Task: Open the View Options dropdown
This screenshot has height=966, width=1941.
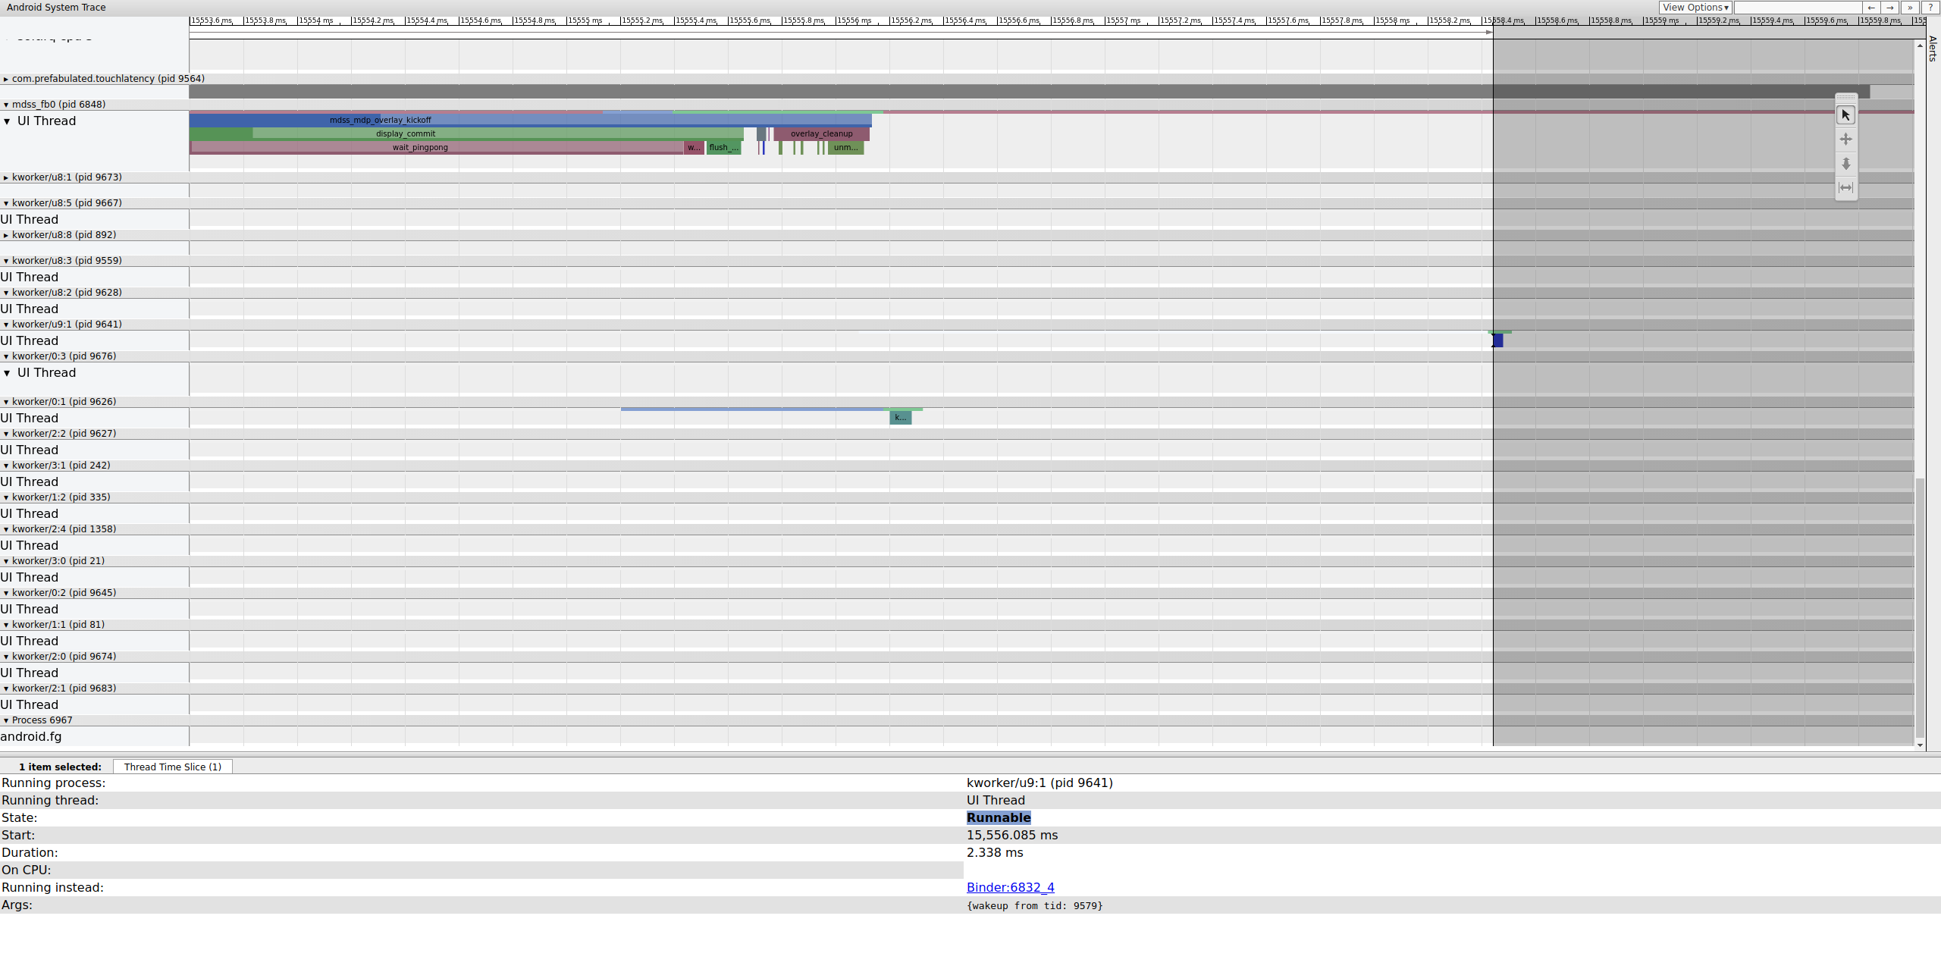Action: (1695, 8)
